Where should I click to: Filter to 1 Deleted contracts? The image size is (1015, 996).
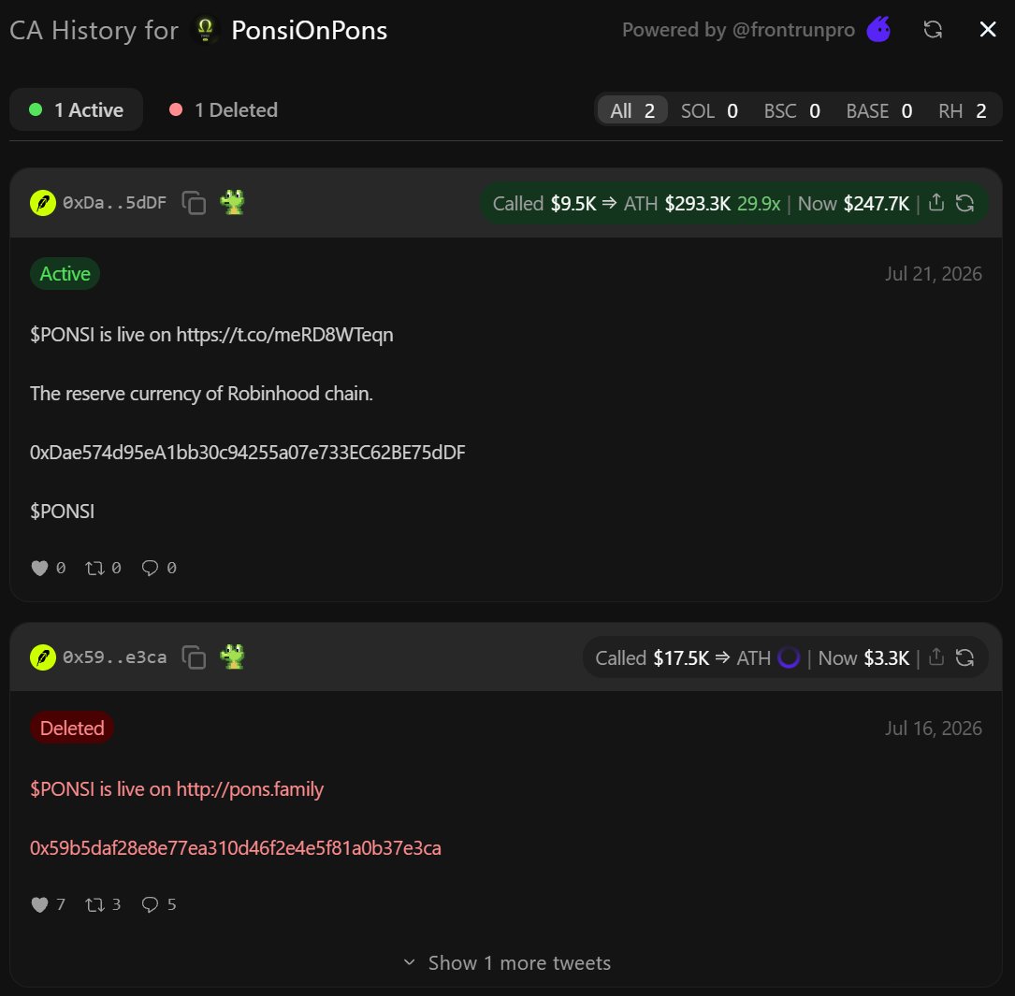tap(224, 110)
